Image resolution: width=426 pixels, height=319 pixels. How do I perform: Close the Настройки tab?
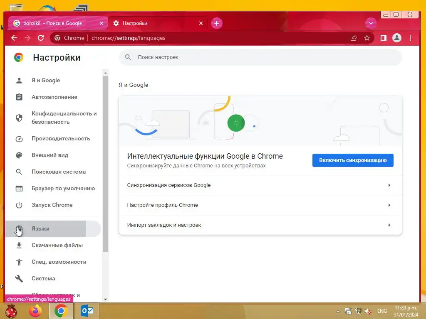coord(201,23)
